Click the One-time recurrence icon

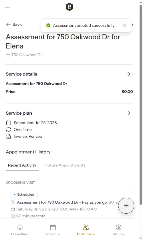tap(9, 129)
